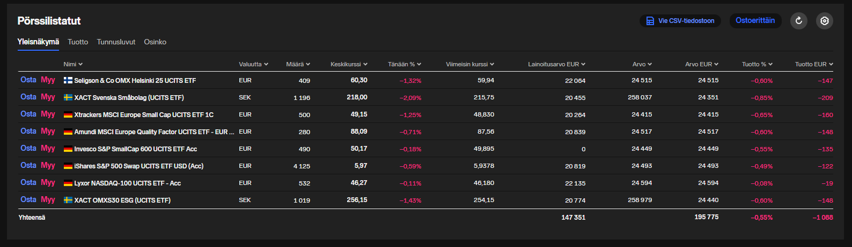Click German flag beside Lyxor NASDAQ-100
This screenshot has width=852, height=247.
(68, 183)
